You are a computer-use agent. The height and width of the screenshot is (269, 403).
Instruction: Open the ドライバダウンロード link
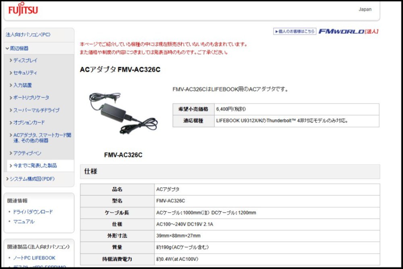pyautogui.click(x=33, y=212)
